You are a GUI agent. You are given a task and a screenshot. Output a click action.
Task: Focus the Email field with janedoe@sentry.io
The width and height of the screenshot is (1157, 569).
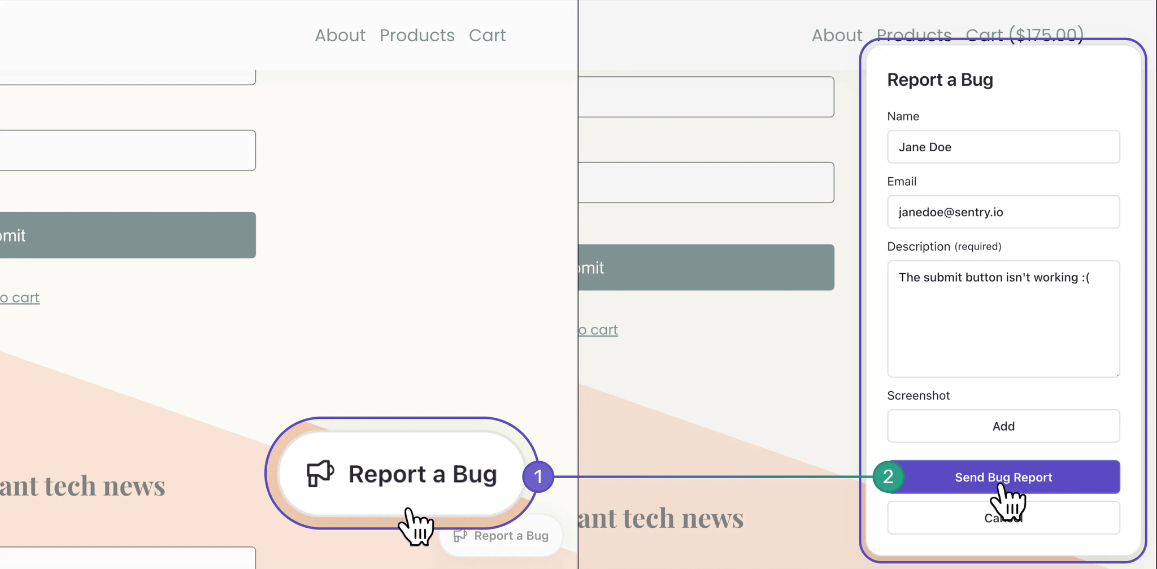[x=1003, y=212]
